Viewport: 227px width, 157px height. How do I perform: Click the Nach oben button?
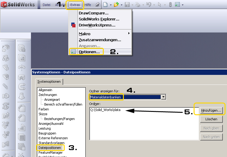click(211, 128)
